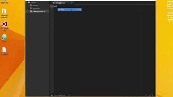This screenshot has height=97, width=173.
Task: Click the file icon beside OmniSharpDemo.cs in tree
Action: (x=31, y=11)
